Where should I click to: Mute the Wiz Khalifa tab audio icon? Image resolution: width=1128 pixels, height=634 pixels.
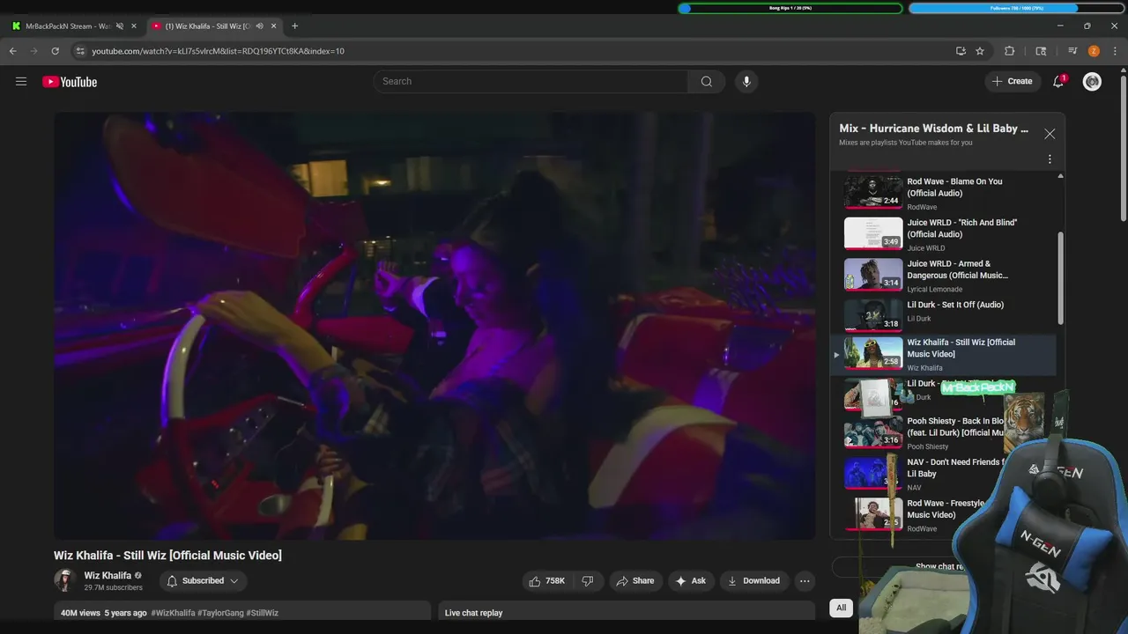click(259, 26)
